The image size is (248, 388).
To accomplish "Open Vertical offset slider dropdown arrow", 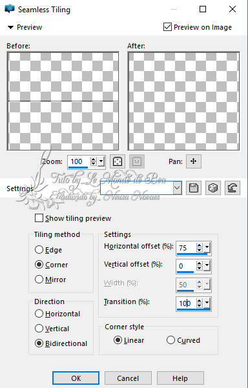I will (x=207, y=266).
